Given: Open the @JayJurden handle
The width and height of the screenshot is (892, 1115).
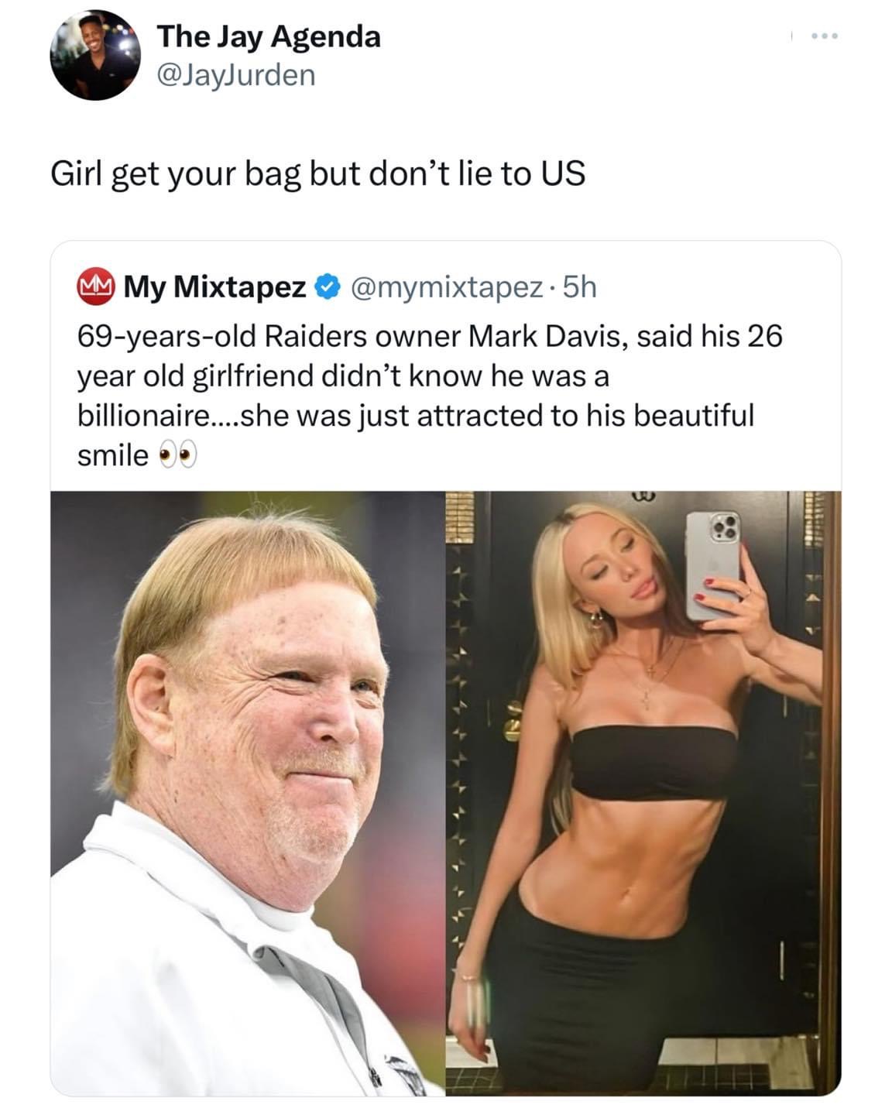Looking at the screenshot, I should point(236,75).
